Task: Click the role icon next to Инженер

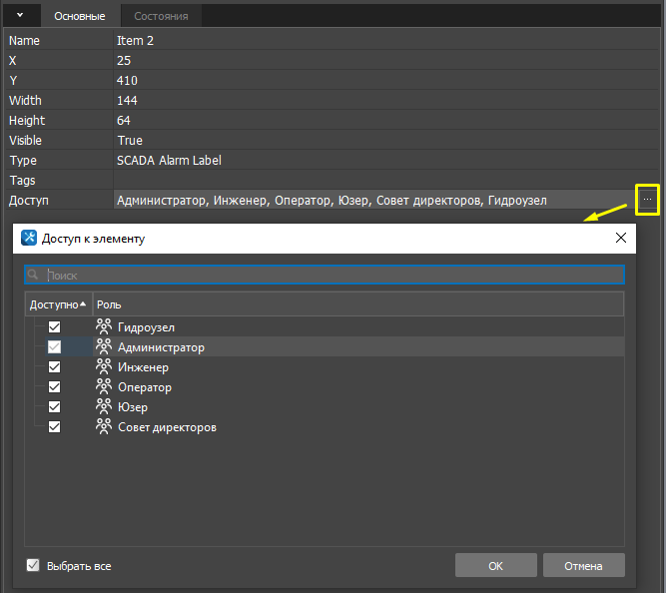Action: click(103, 367)
